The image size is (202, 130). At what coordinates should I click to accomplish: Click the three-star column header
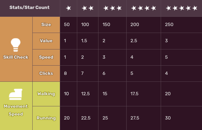[113, 8]
